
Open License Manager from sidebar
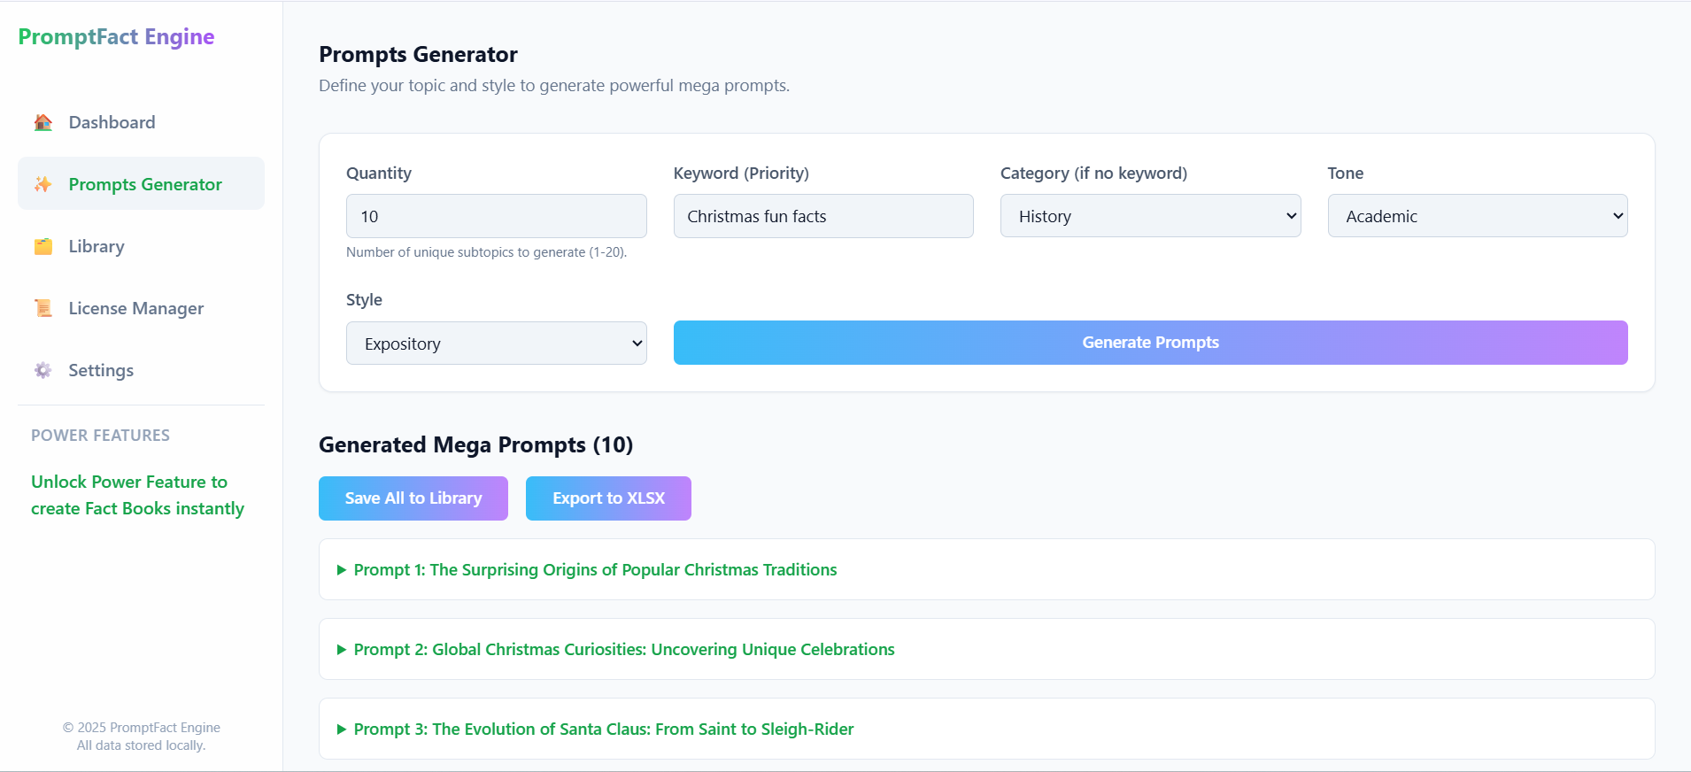(136, 308)
